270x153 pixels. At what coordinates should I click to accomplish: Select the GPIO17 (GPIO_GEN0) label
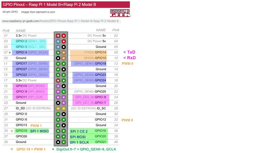(32, 64)
